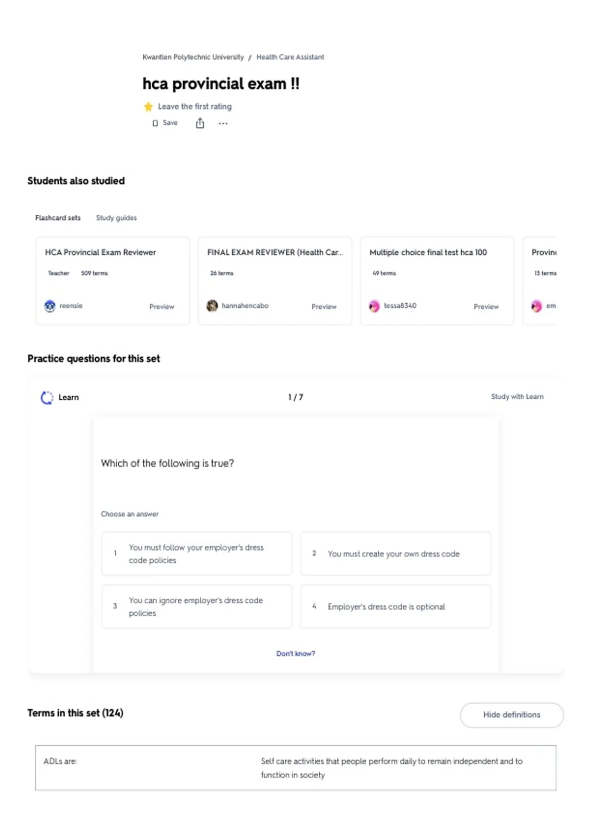Open the share icon below the title
Image resolution: width=591 pixels, height=838 pixels.
coord(200,123)
